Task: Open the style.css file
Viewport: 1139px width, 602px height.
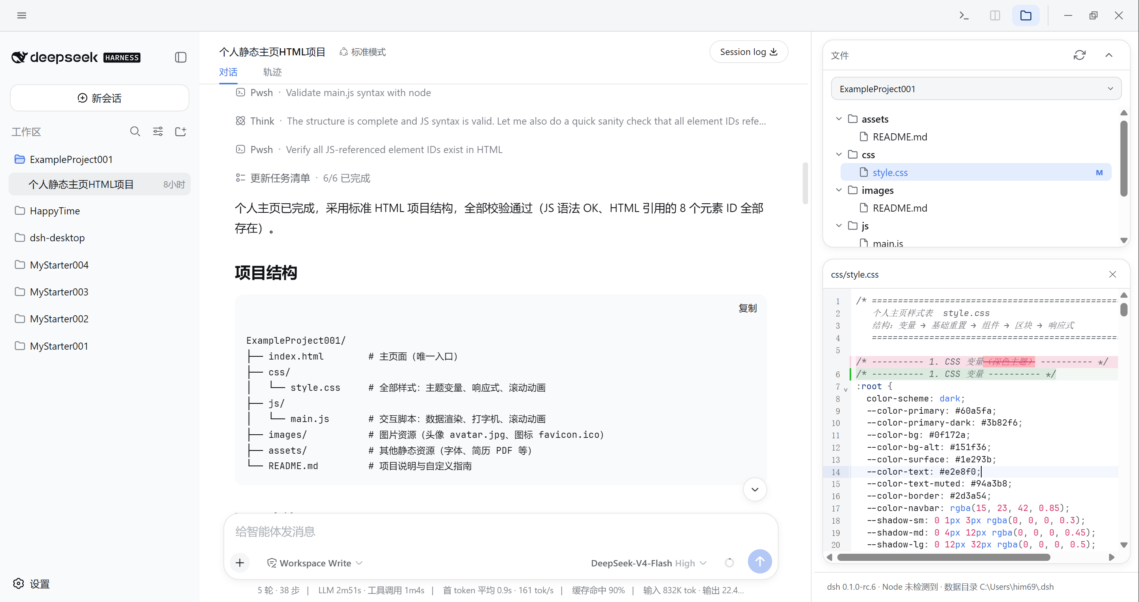Action: click(x=975, y=172)
